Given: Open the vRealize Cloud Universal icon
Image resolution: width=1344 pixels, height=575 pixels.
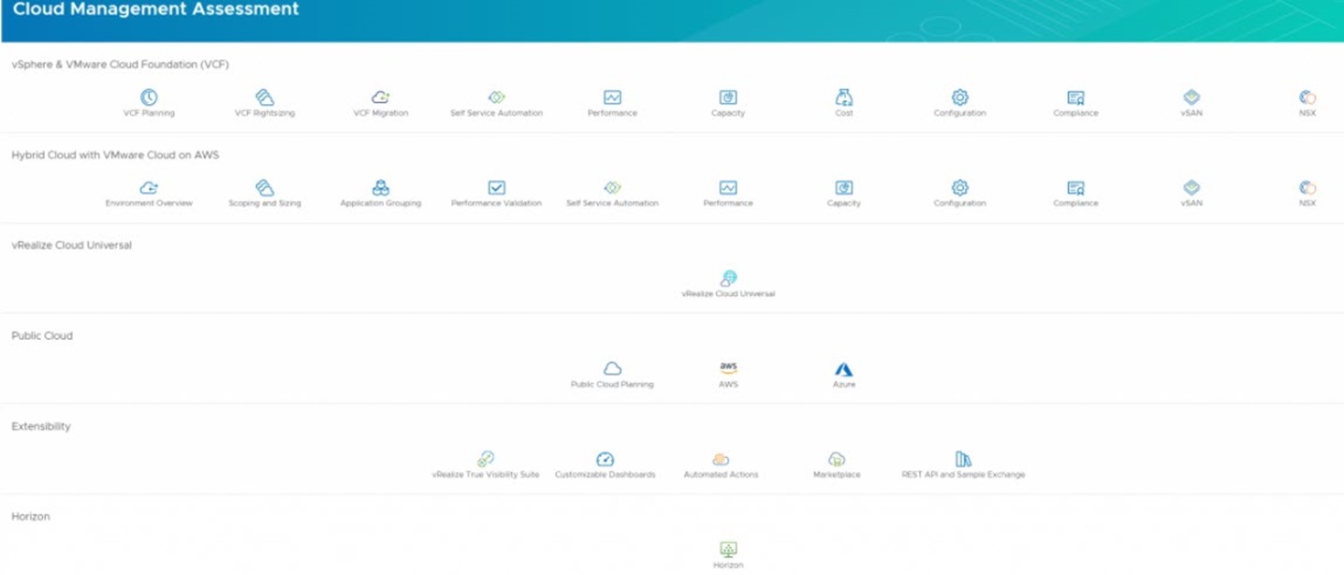Looking at the screenshot, I should (x=728, y=278).
